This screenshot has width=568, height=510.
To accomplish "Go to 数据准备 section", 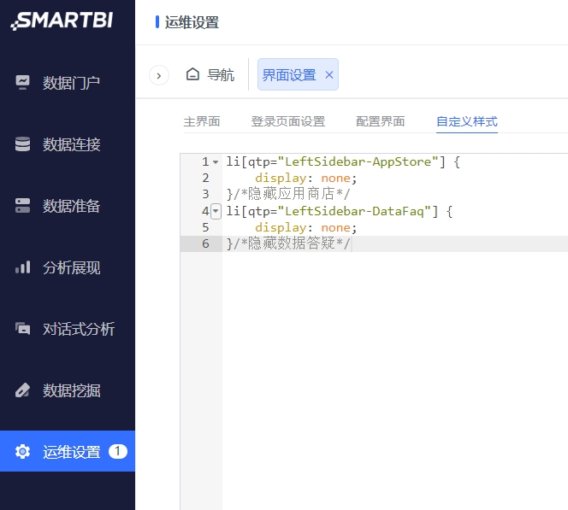I will [x=68, y=206].
